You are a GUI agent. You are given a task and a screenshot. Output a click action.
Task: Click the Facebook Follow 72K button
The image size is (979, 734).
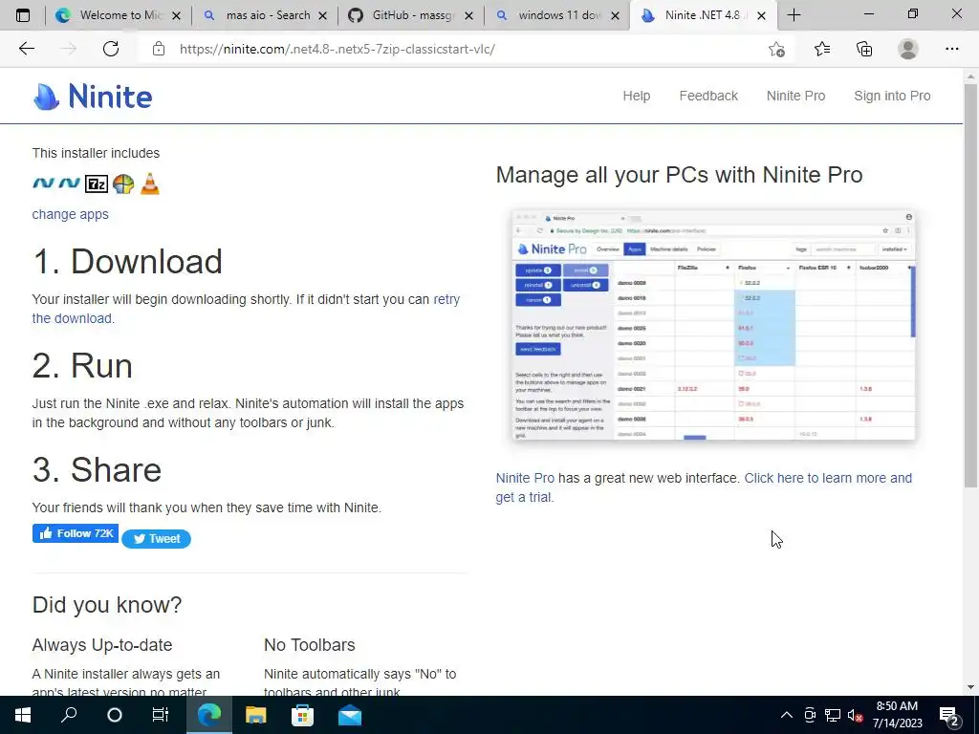76,533
